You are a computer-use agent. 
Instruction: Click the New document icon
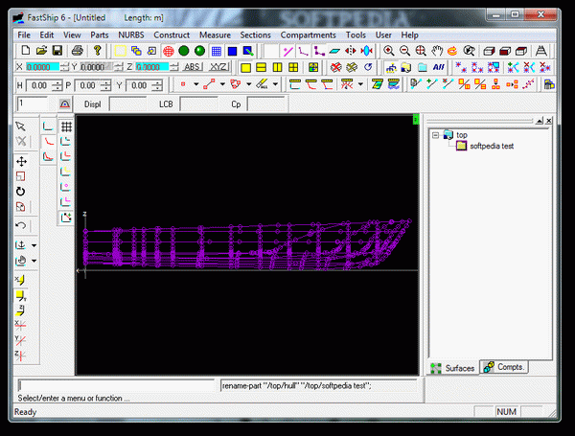pos(26,51)
